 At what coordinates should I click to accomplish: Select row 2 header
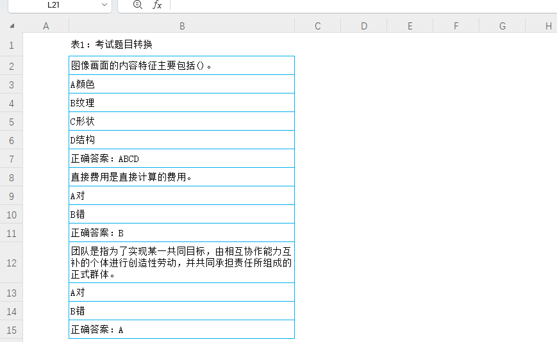tap(12, 66)
